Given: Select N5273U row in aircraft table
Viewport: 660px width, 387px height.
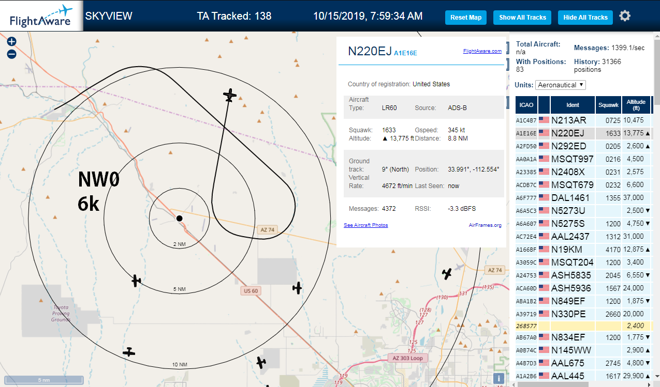Looking at the screenshot, I should point(583,210).
